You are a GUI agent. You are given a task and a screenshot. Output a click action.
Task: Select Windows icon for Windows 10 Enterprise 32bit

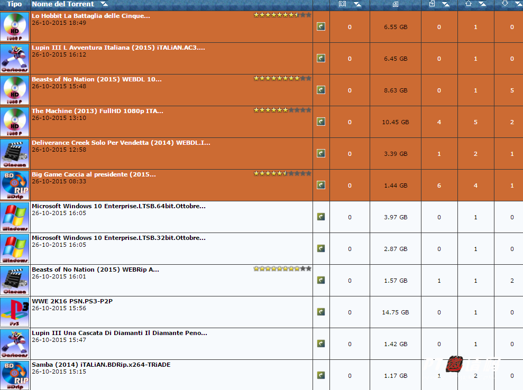pos(15,249)
